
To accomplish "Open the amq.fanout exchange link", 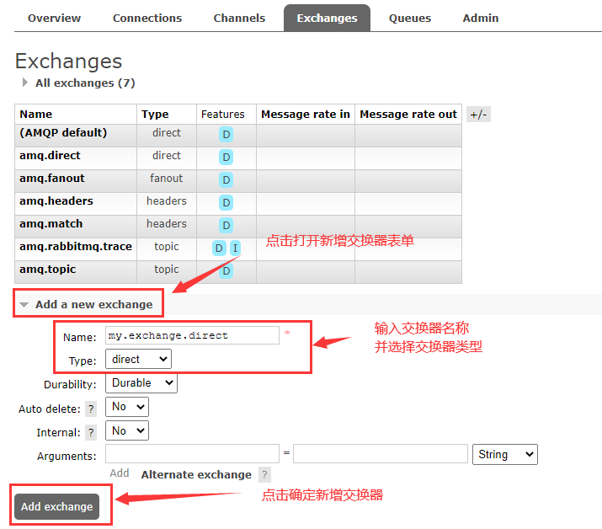I will (52, 179).
